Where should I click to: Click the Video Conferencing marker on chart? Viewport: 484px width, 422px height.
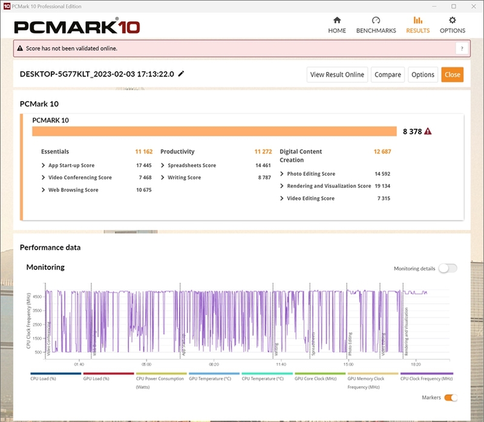(48, 338)
